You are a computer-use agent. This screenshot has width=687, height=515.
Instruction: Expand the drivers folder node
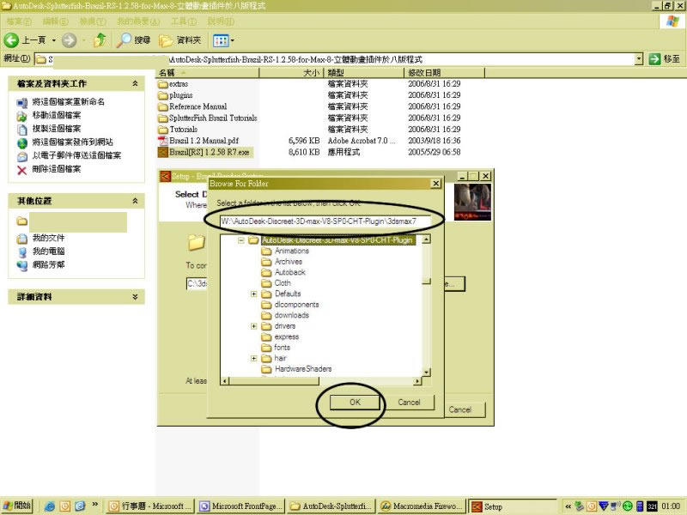pyautogui.click(x=253, y=326)
